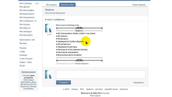This screenshot has width=172, height=97.
Task: Open Мои Группы
Action: (x=25, y=25)
